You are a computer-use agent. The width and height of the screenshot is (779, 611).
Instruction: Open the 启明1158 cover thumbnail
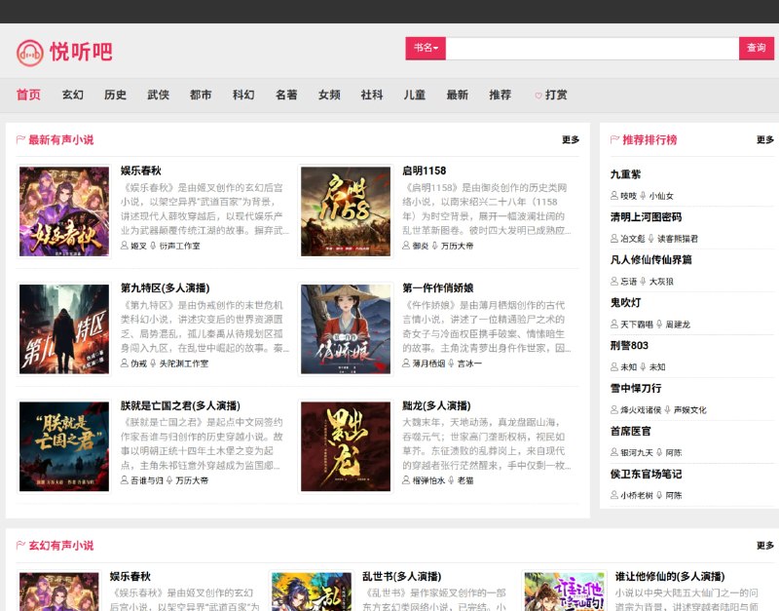[346, 211]
